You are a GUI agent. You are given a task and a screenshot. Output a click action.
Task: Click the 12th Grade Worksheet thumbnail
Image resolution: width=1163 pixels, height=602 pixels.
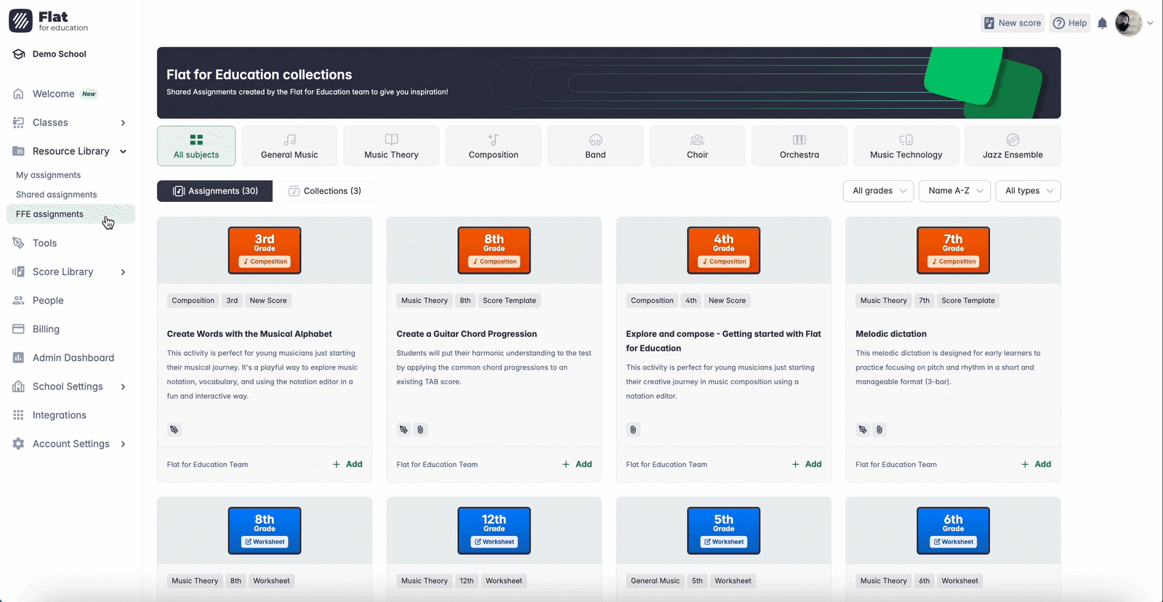(x=494, y=531)
